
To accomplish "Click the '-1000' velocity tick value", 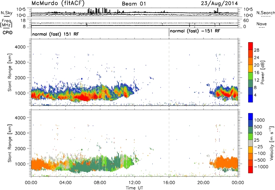I will pos(261,167).
